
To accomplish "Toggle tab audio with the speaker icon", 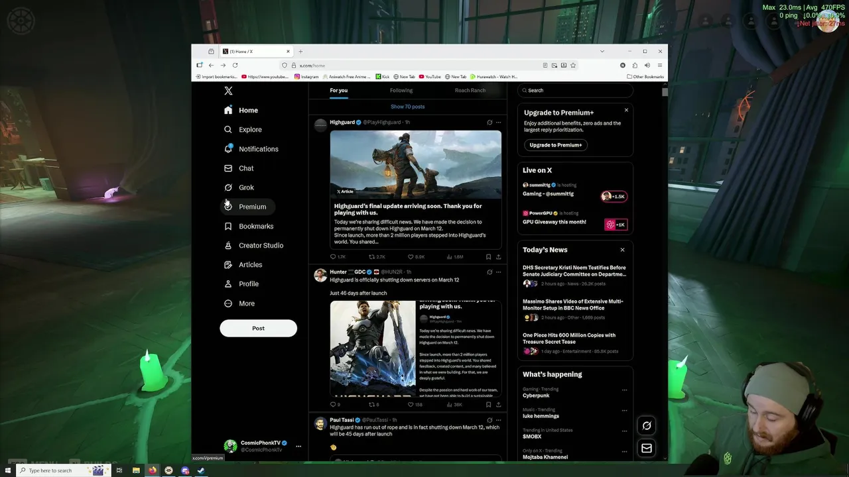I will tap(647, 65).
